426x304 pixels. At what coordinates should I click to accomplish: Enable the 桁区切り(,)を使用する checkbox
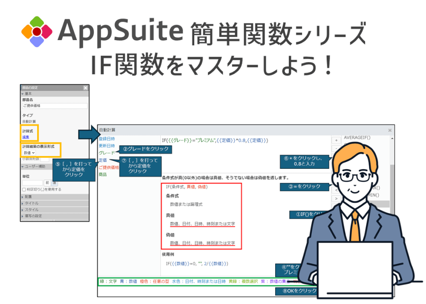coord(23,189)
